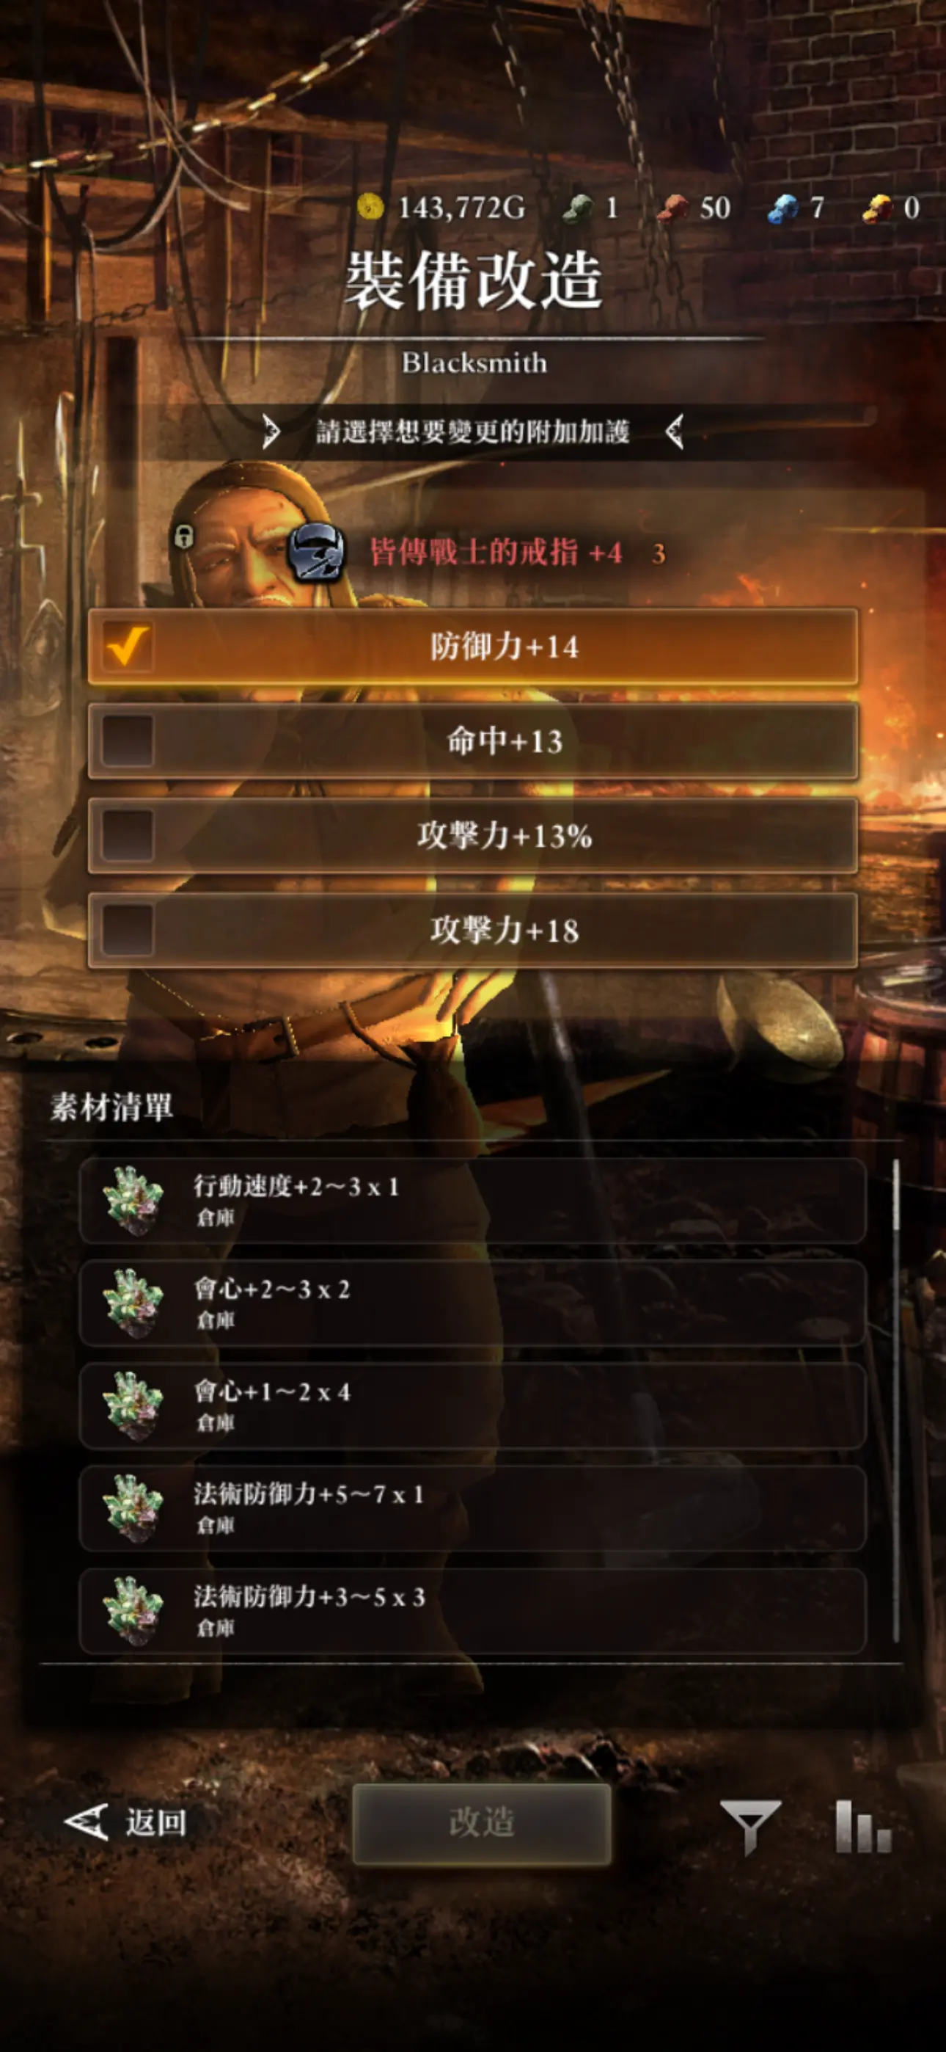The width and height of the screenshot is (946, 2052).
Task: Check the 攻撃力+13% checkbox
Action: (128, 836)
